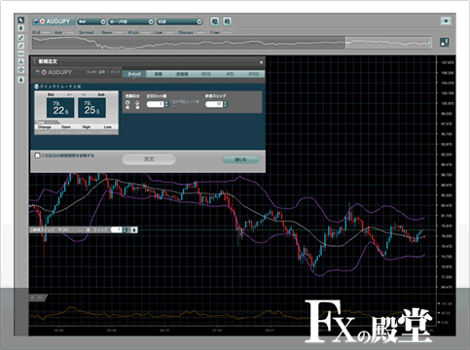Click the 注文 order submit button
The width and height of the screenshot is (470, 350).
pyautogui.click(x=149, y=159)
